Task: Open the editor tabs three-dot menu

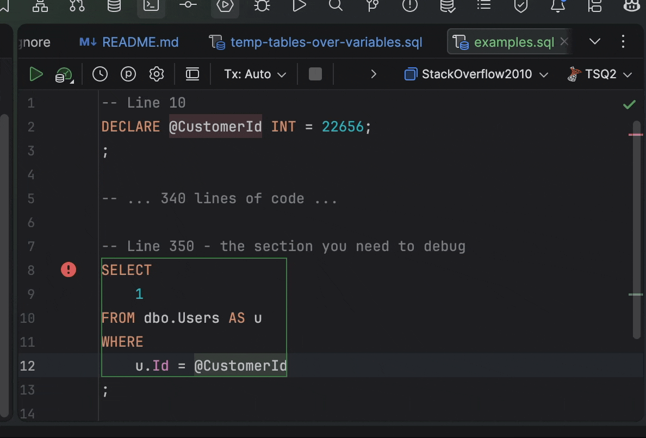Action: pyautogui.click(x=623, y=42)
